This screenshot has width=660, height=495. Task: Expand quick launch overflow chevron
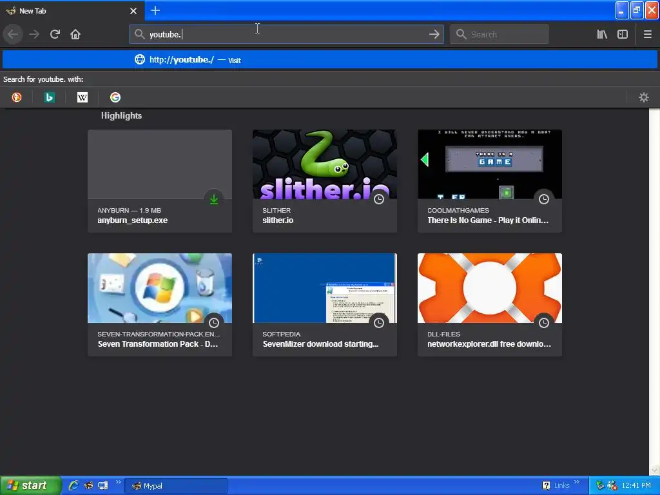119,482
